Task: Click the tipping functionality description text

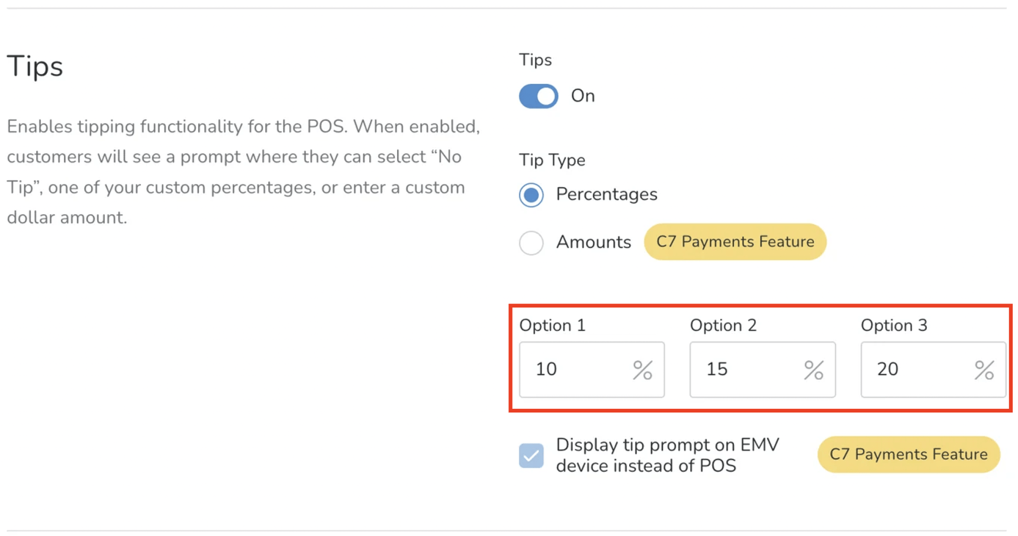Action: click(237, 172)
